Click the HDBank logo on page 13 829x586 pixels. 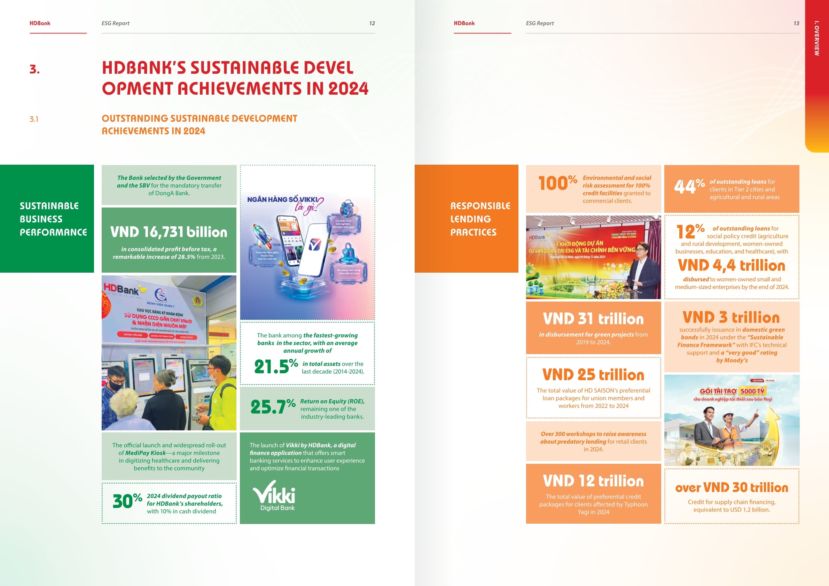click(464, 23)
